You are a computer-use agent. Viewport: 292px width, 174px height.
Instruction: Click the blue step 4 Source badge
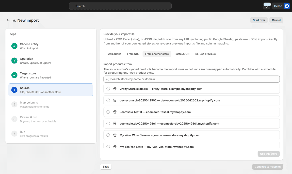click(x=14, y=90)
